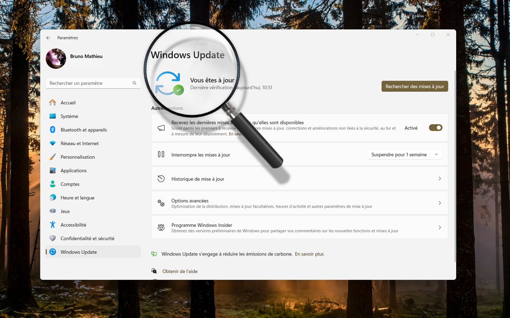510x318 pixels.
Task: Go to the Système settings
Action: pos(93,116)
